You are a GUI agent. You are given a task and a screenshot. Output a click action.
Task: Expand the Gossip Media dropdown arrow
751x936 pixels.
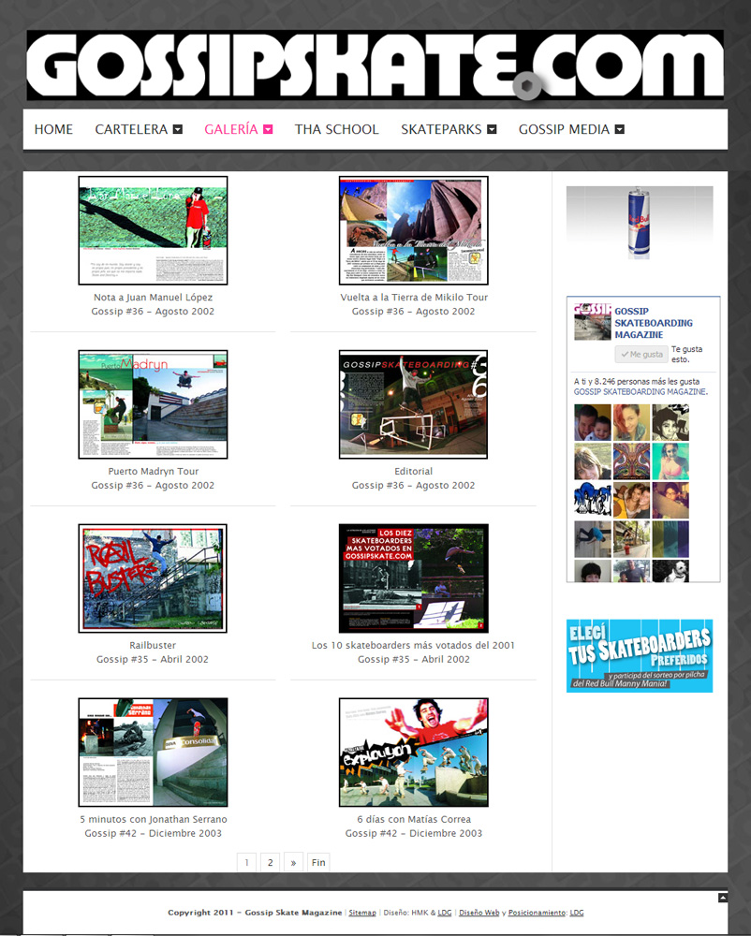(620, 130)
